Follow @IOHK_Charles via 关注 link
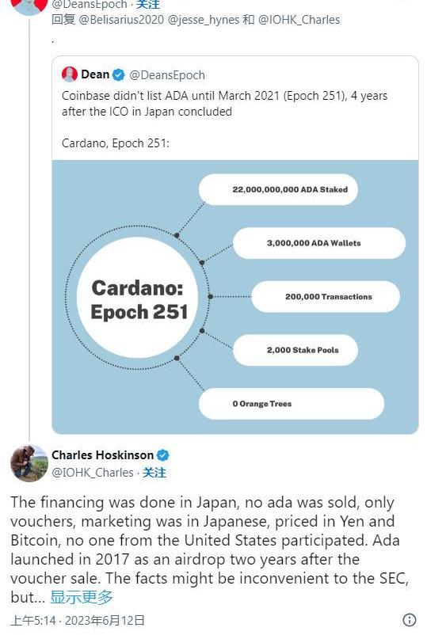427x635 pixels. (x=154, y=473)
